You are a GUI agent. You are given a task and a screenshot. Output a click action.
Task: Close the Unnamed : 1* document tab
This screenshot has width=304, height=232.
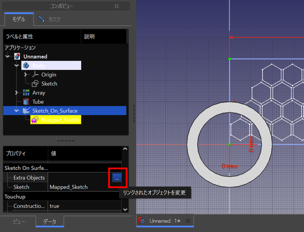click(x=188, y=221)
